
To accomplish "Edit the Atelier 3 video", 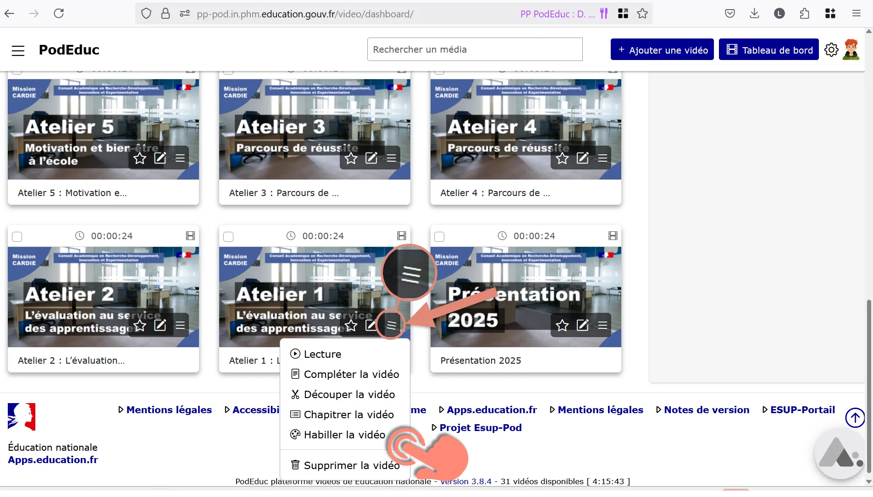I will 371,158.
